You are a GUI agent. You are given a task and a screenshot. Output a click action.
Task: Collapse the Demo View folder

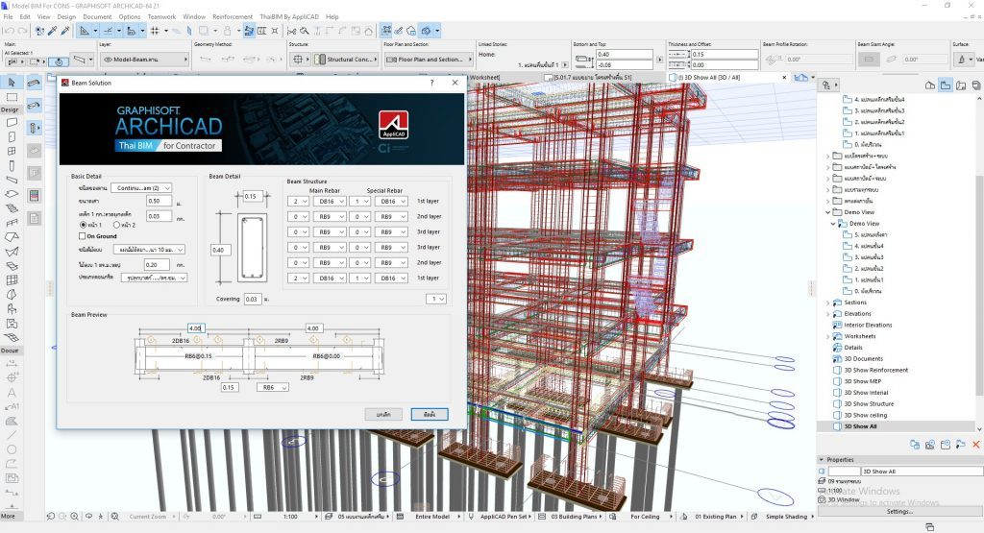pyautogui.click(x=827, y=212)
